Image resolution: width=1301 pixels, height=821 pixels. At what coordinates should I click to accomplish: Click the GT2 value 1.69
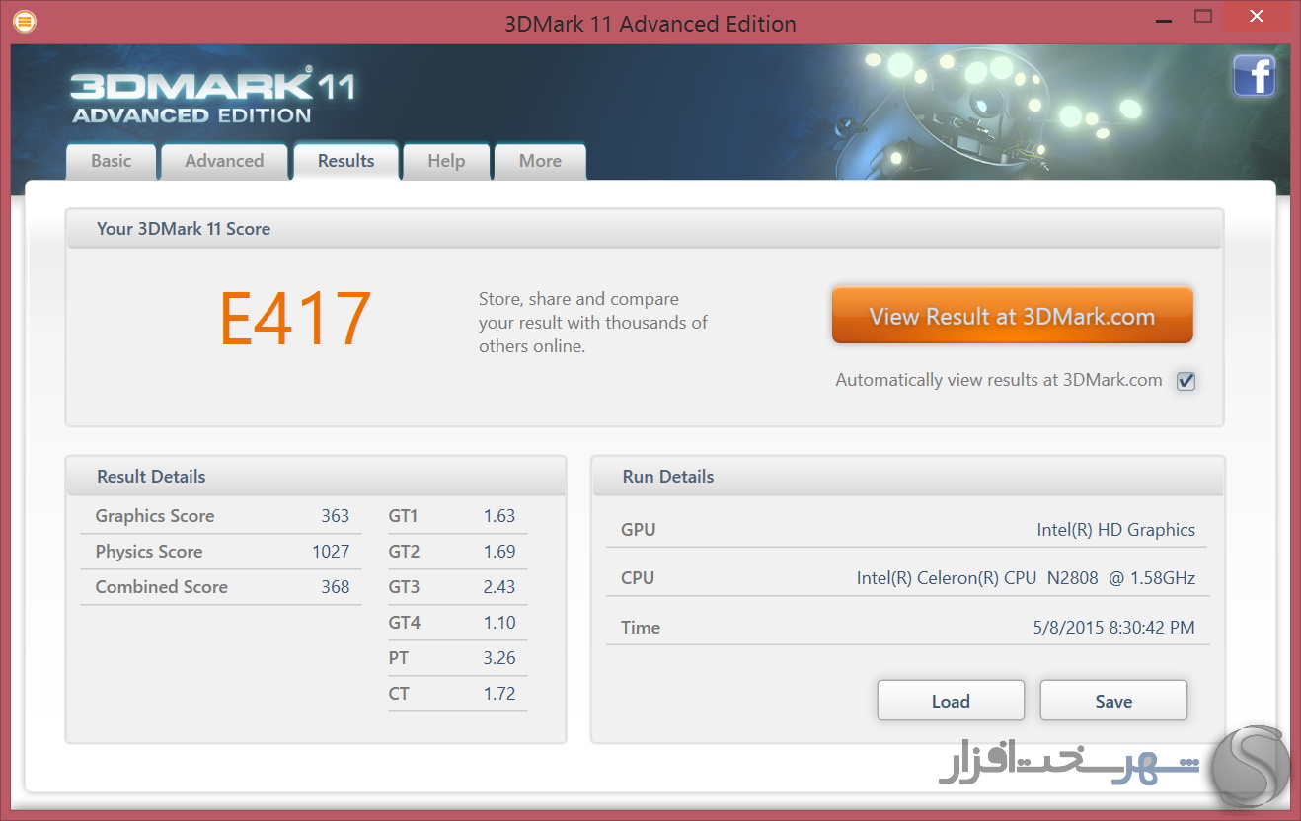tap(499, 552)
